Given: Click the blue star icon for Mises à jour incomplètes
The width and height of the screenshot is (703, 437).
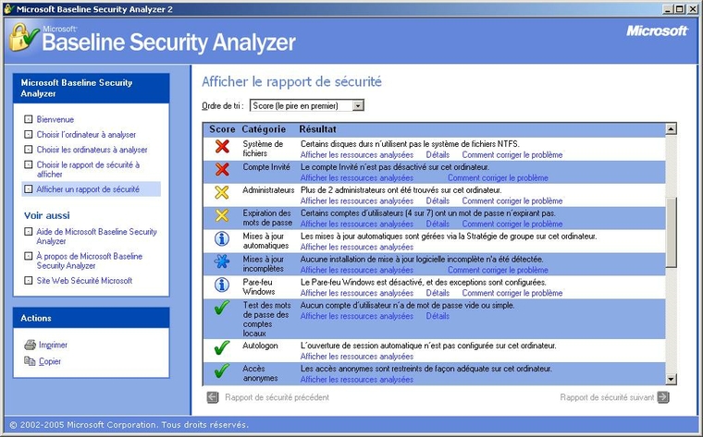Looking at the screenshot, I should coord(222,261).
